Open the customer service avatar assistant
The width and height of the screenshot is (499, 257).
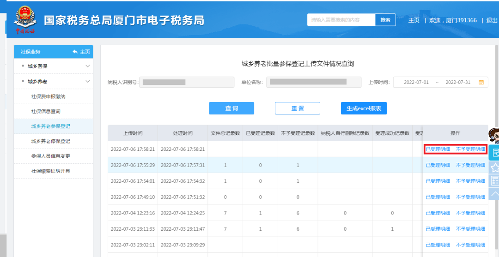tap(494, 136)
